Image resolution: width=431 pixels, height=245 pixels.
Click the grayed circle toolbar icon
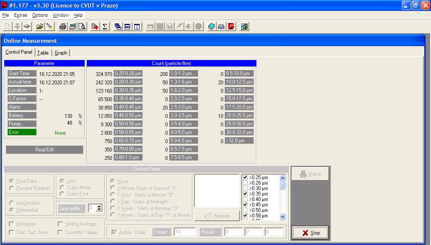pyautogui.click(x=199, y=26)
